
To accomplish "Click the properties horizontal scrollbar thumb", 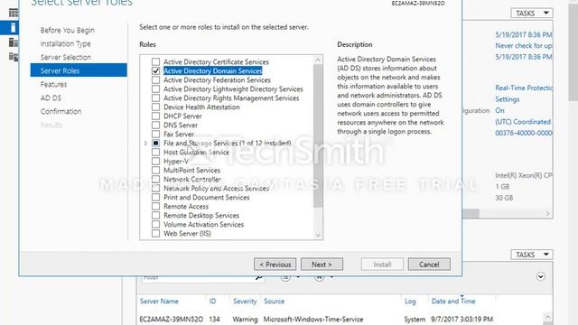I will coord(471,213).
